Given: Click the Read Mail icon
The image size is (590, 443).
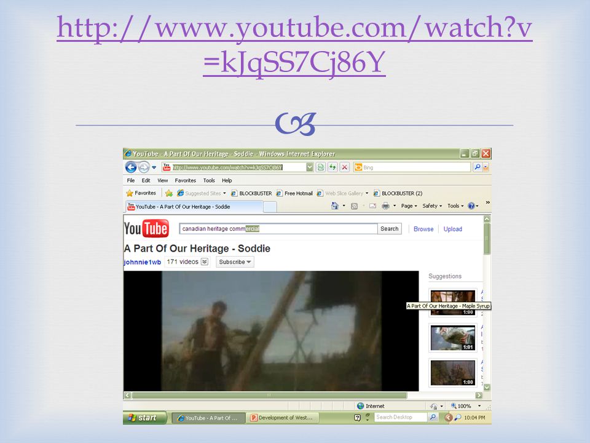Looking at the screenshot, I should click(372, 206).
